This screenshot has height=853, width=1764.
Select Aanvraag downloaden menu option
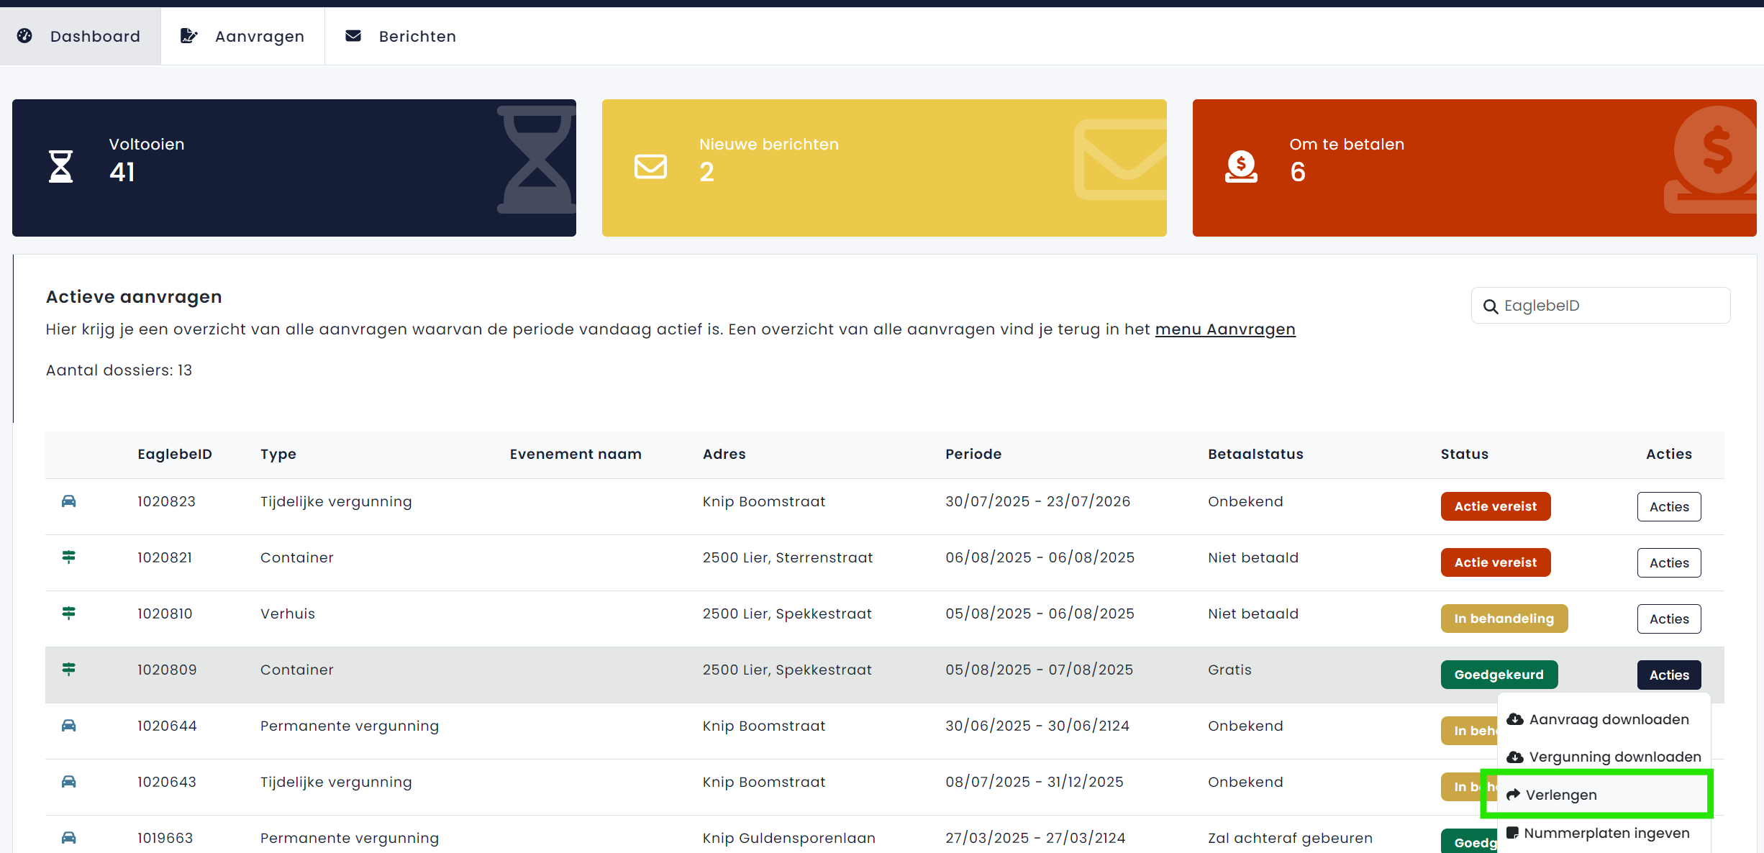1608,719
